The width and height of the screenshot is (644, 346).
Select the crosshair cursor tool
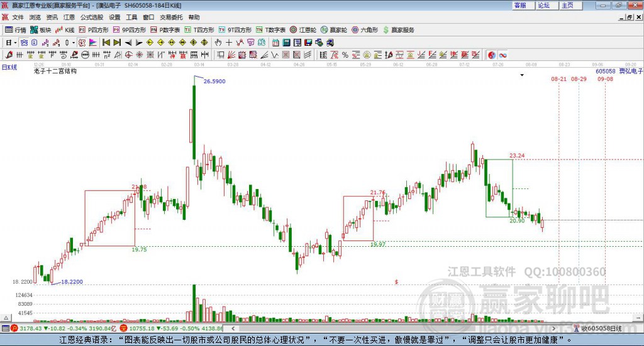click(229, 43)
